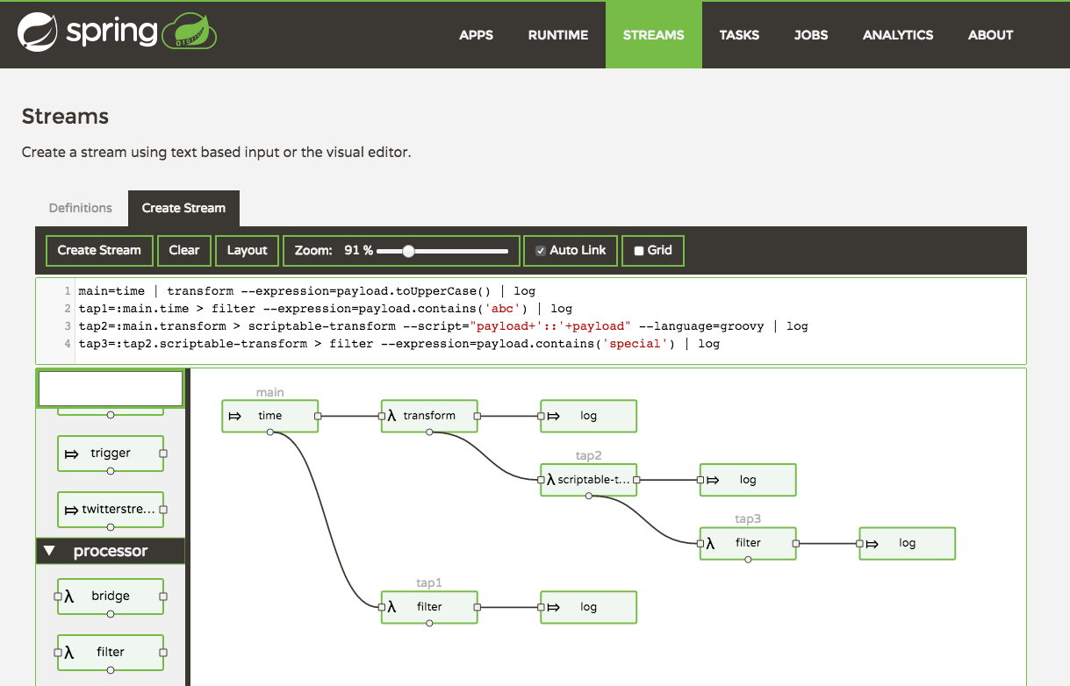Select the tap2 log node
Viewport: 1070px width, 686px height.
748,480
